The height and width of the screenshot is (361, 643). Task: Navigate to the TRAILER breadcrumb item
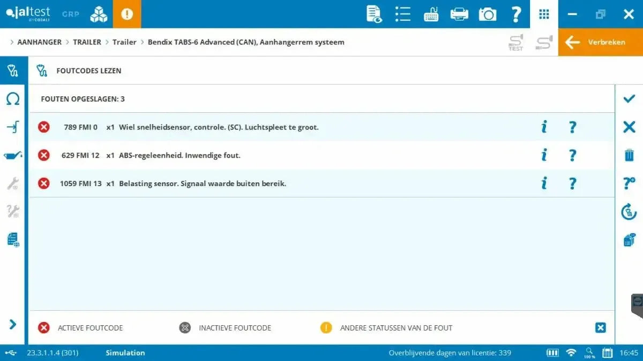(x=87, y=42)
